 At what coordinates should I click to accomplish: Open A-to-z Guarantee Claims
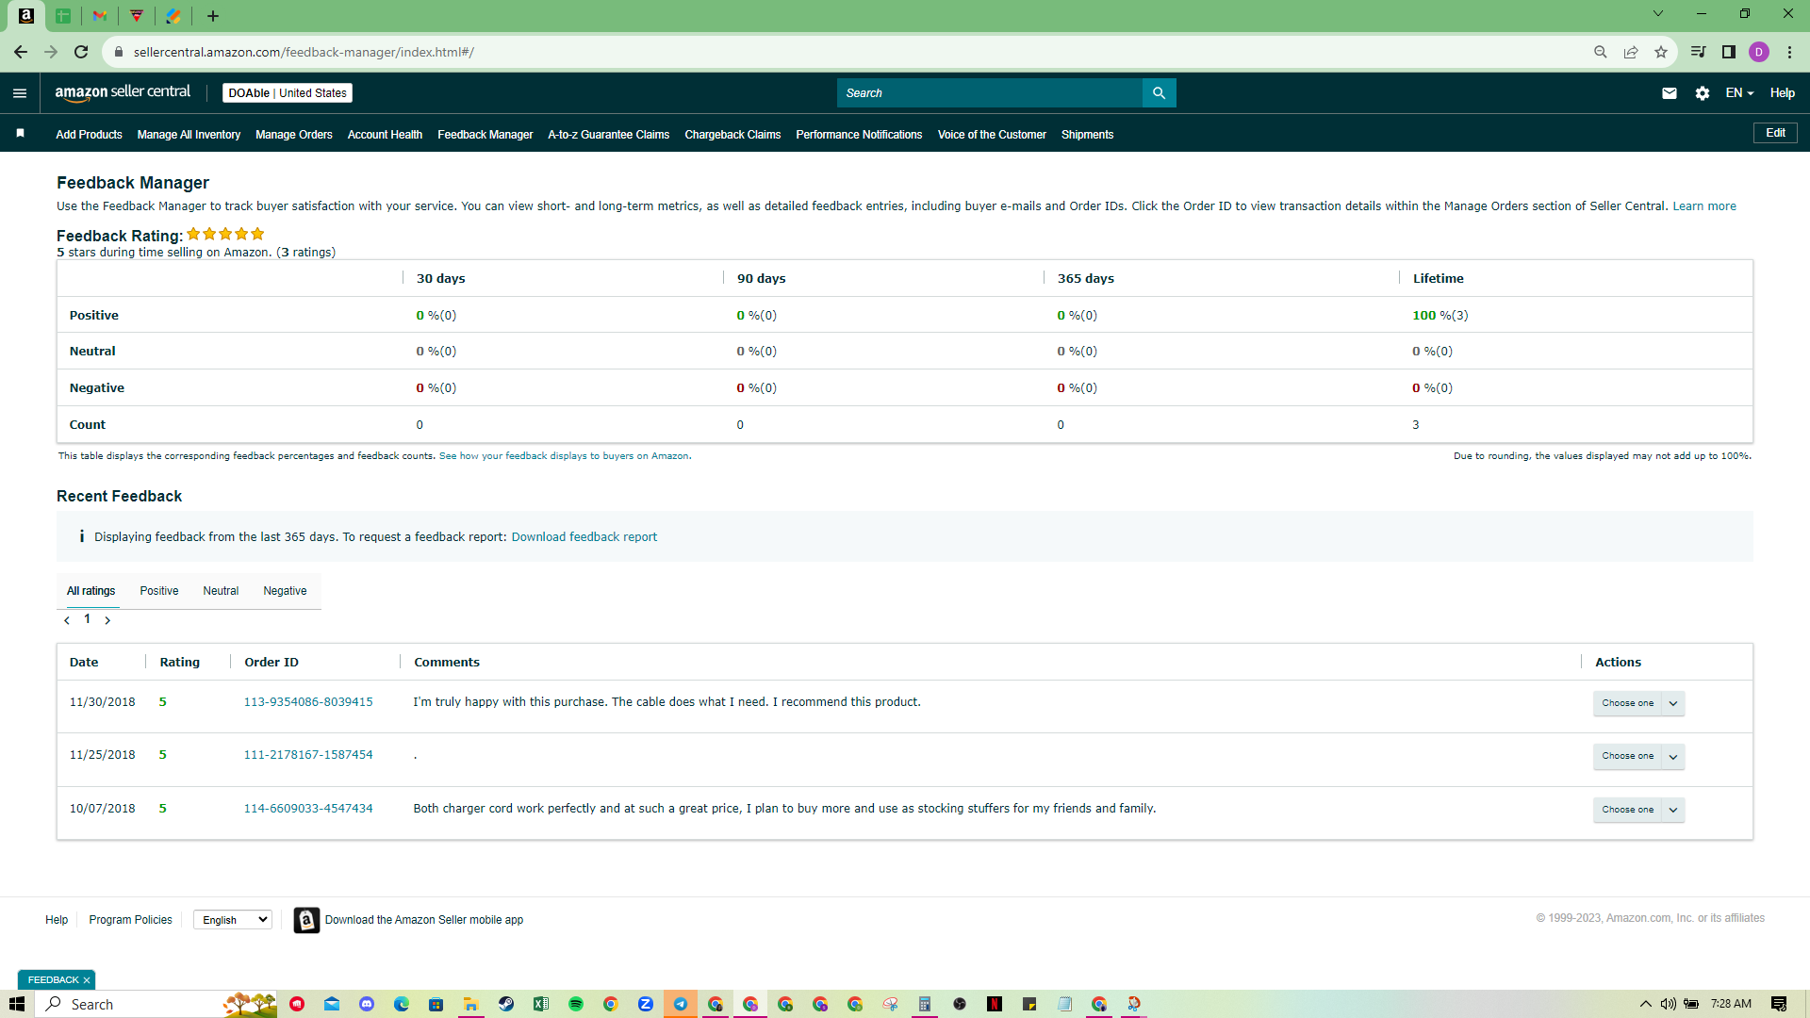coord(609,135)
